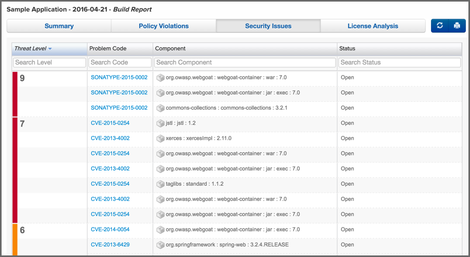Click cube icon beside commons-collections : 3.2.1
Viewport: 470px width, 257px height.
pyautogui.click(x=160, y=108)
